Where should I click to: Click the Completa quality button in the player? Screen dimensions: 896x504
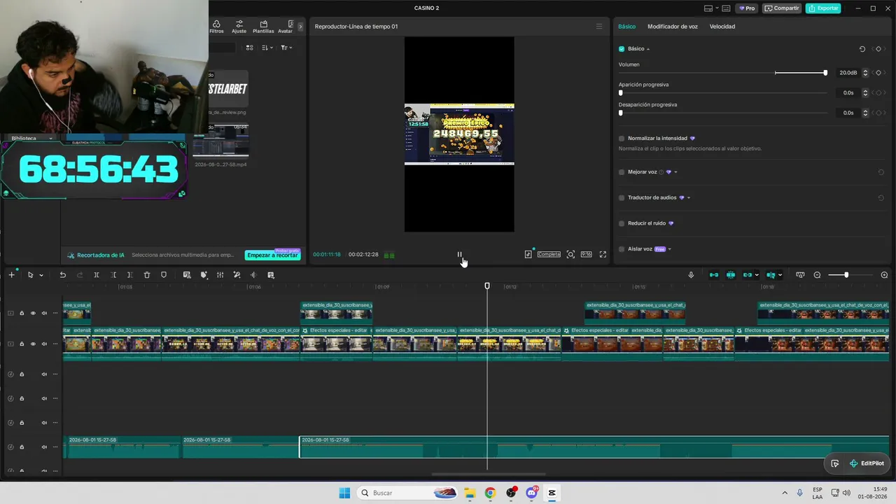(549, 254)
